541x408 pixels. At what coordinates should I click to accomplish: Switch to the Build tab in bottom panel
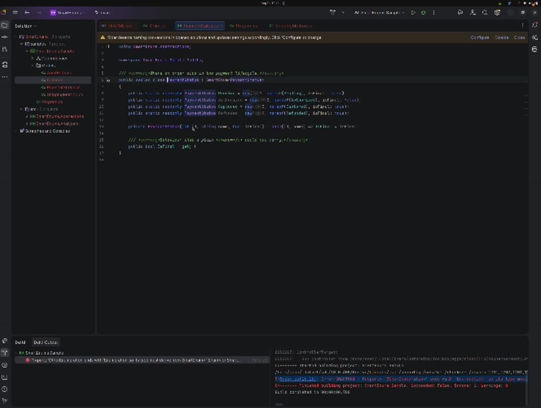click(20, 342)
